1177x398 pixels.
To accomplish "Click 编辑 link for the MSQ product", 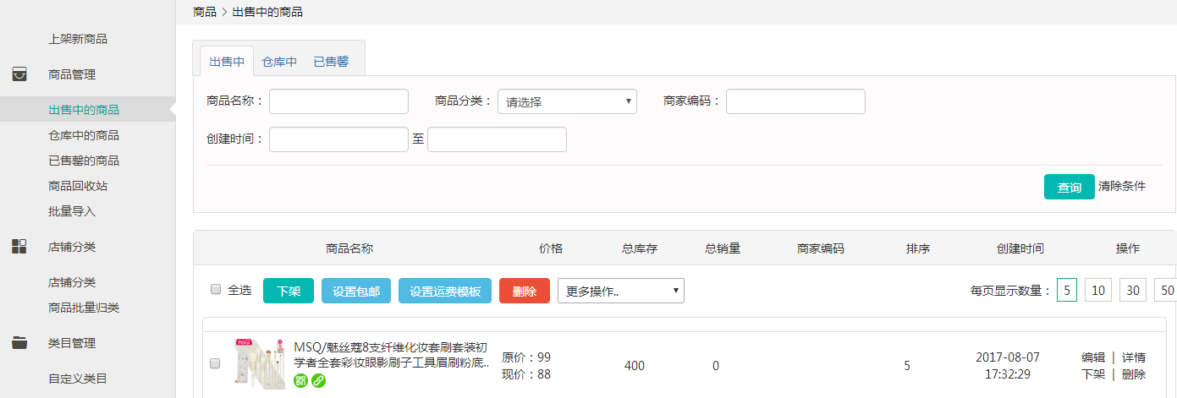I will [x=1092, y=357].
